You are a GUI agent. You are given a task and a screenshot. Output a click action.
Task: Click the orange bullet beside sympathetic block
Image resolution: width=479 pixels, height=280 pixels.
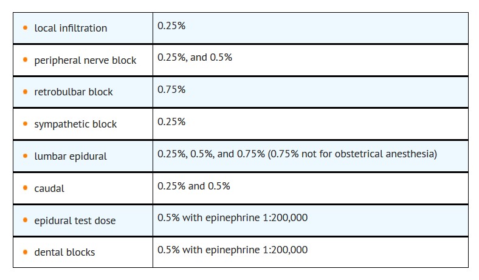pyautogui.click(x=25, y=124)
